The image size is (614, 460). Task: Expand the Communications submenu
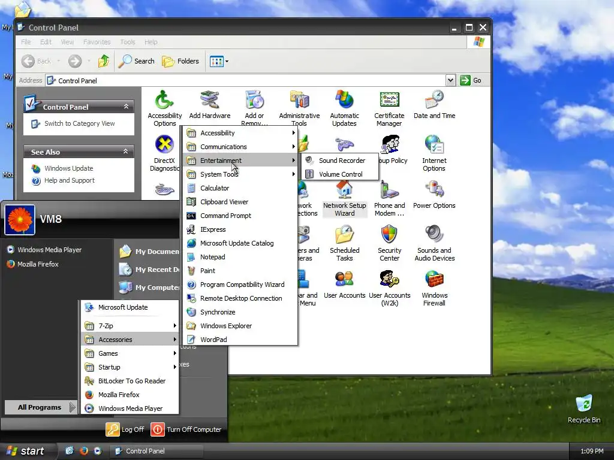tap(240, 147)
